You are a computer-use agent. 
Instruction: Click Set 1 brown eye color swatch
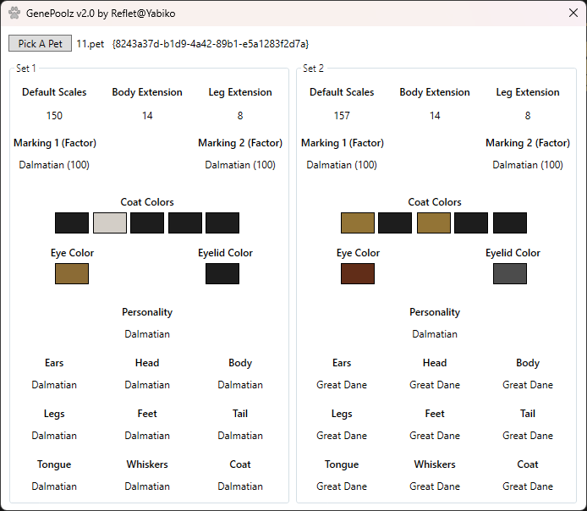(72, 273)
